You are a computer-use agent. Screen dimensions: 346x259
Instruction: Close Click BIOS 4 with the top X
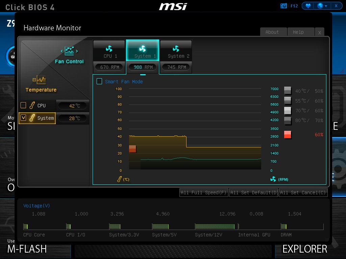click(336, 6)
